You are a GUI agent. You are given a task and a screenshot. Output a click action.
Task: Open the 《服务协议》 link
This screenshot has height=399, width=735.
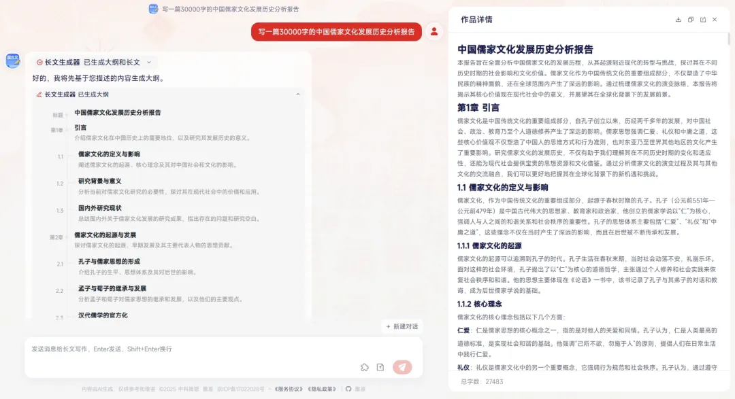tap(289, 389)
